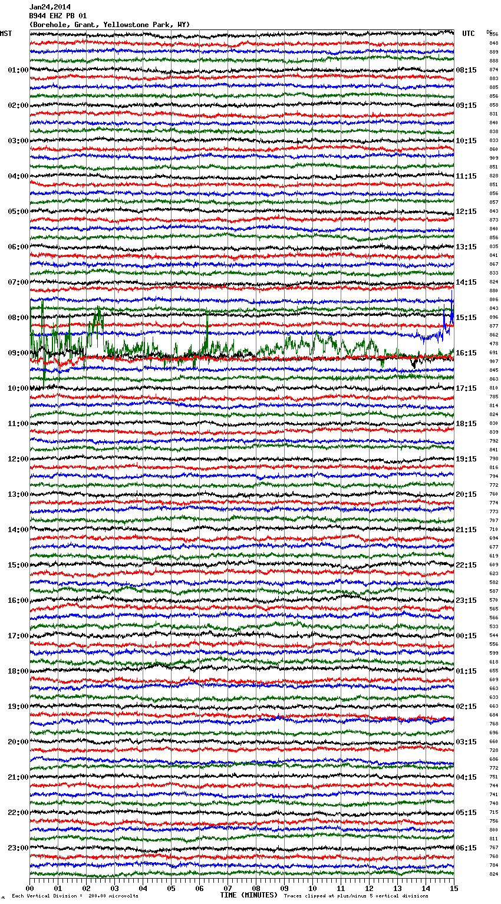Click minute tick label 13 on bottom axis
This screenshot has width=501, height=904.
397,888
